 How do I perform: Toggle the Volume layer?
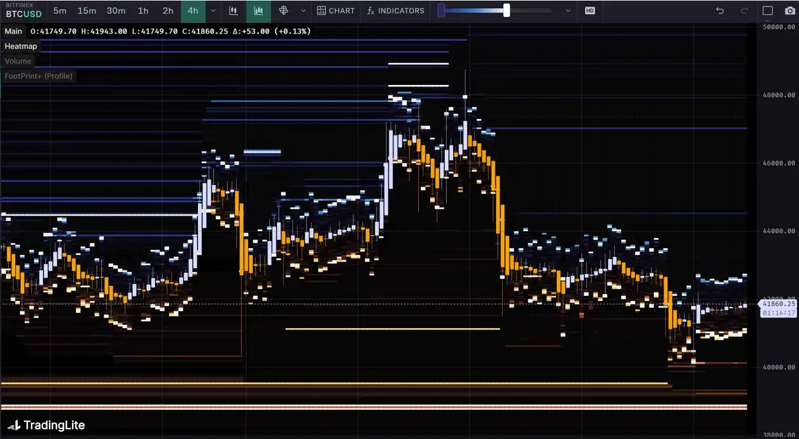(18, 61)
